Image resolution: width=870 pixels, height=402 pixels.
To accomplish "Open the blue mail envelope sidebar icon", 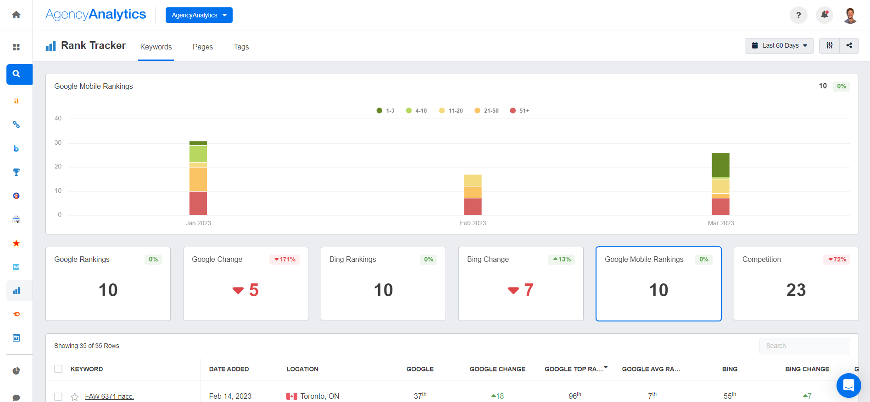I will pyautogui.click(x=16, y=267).
